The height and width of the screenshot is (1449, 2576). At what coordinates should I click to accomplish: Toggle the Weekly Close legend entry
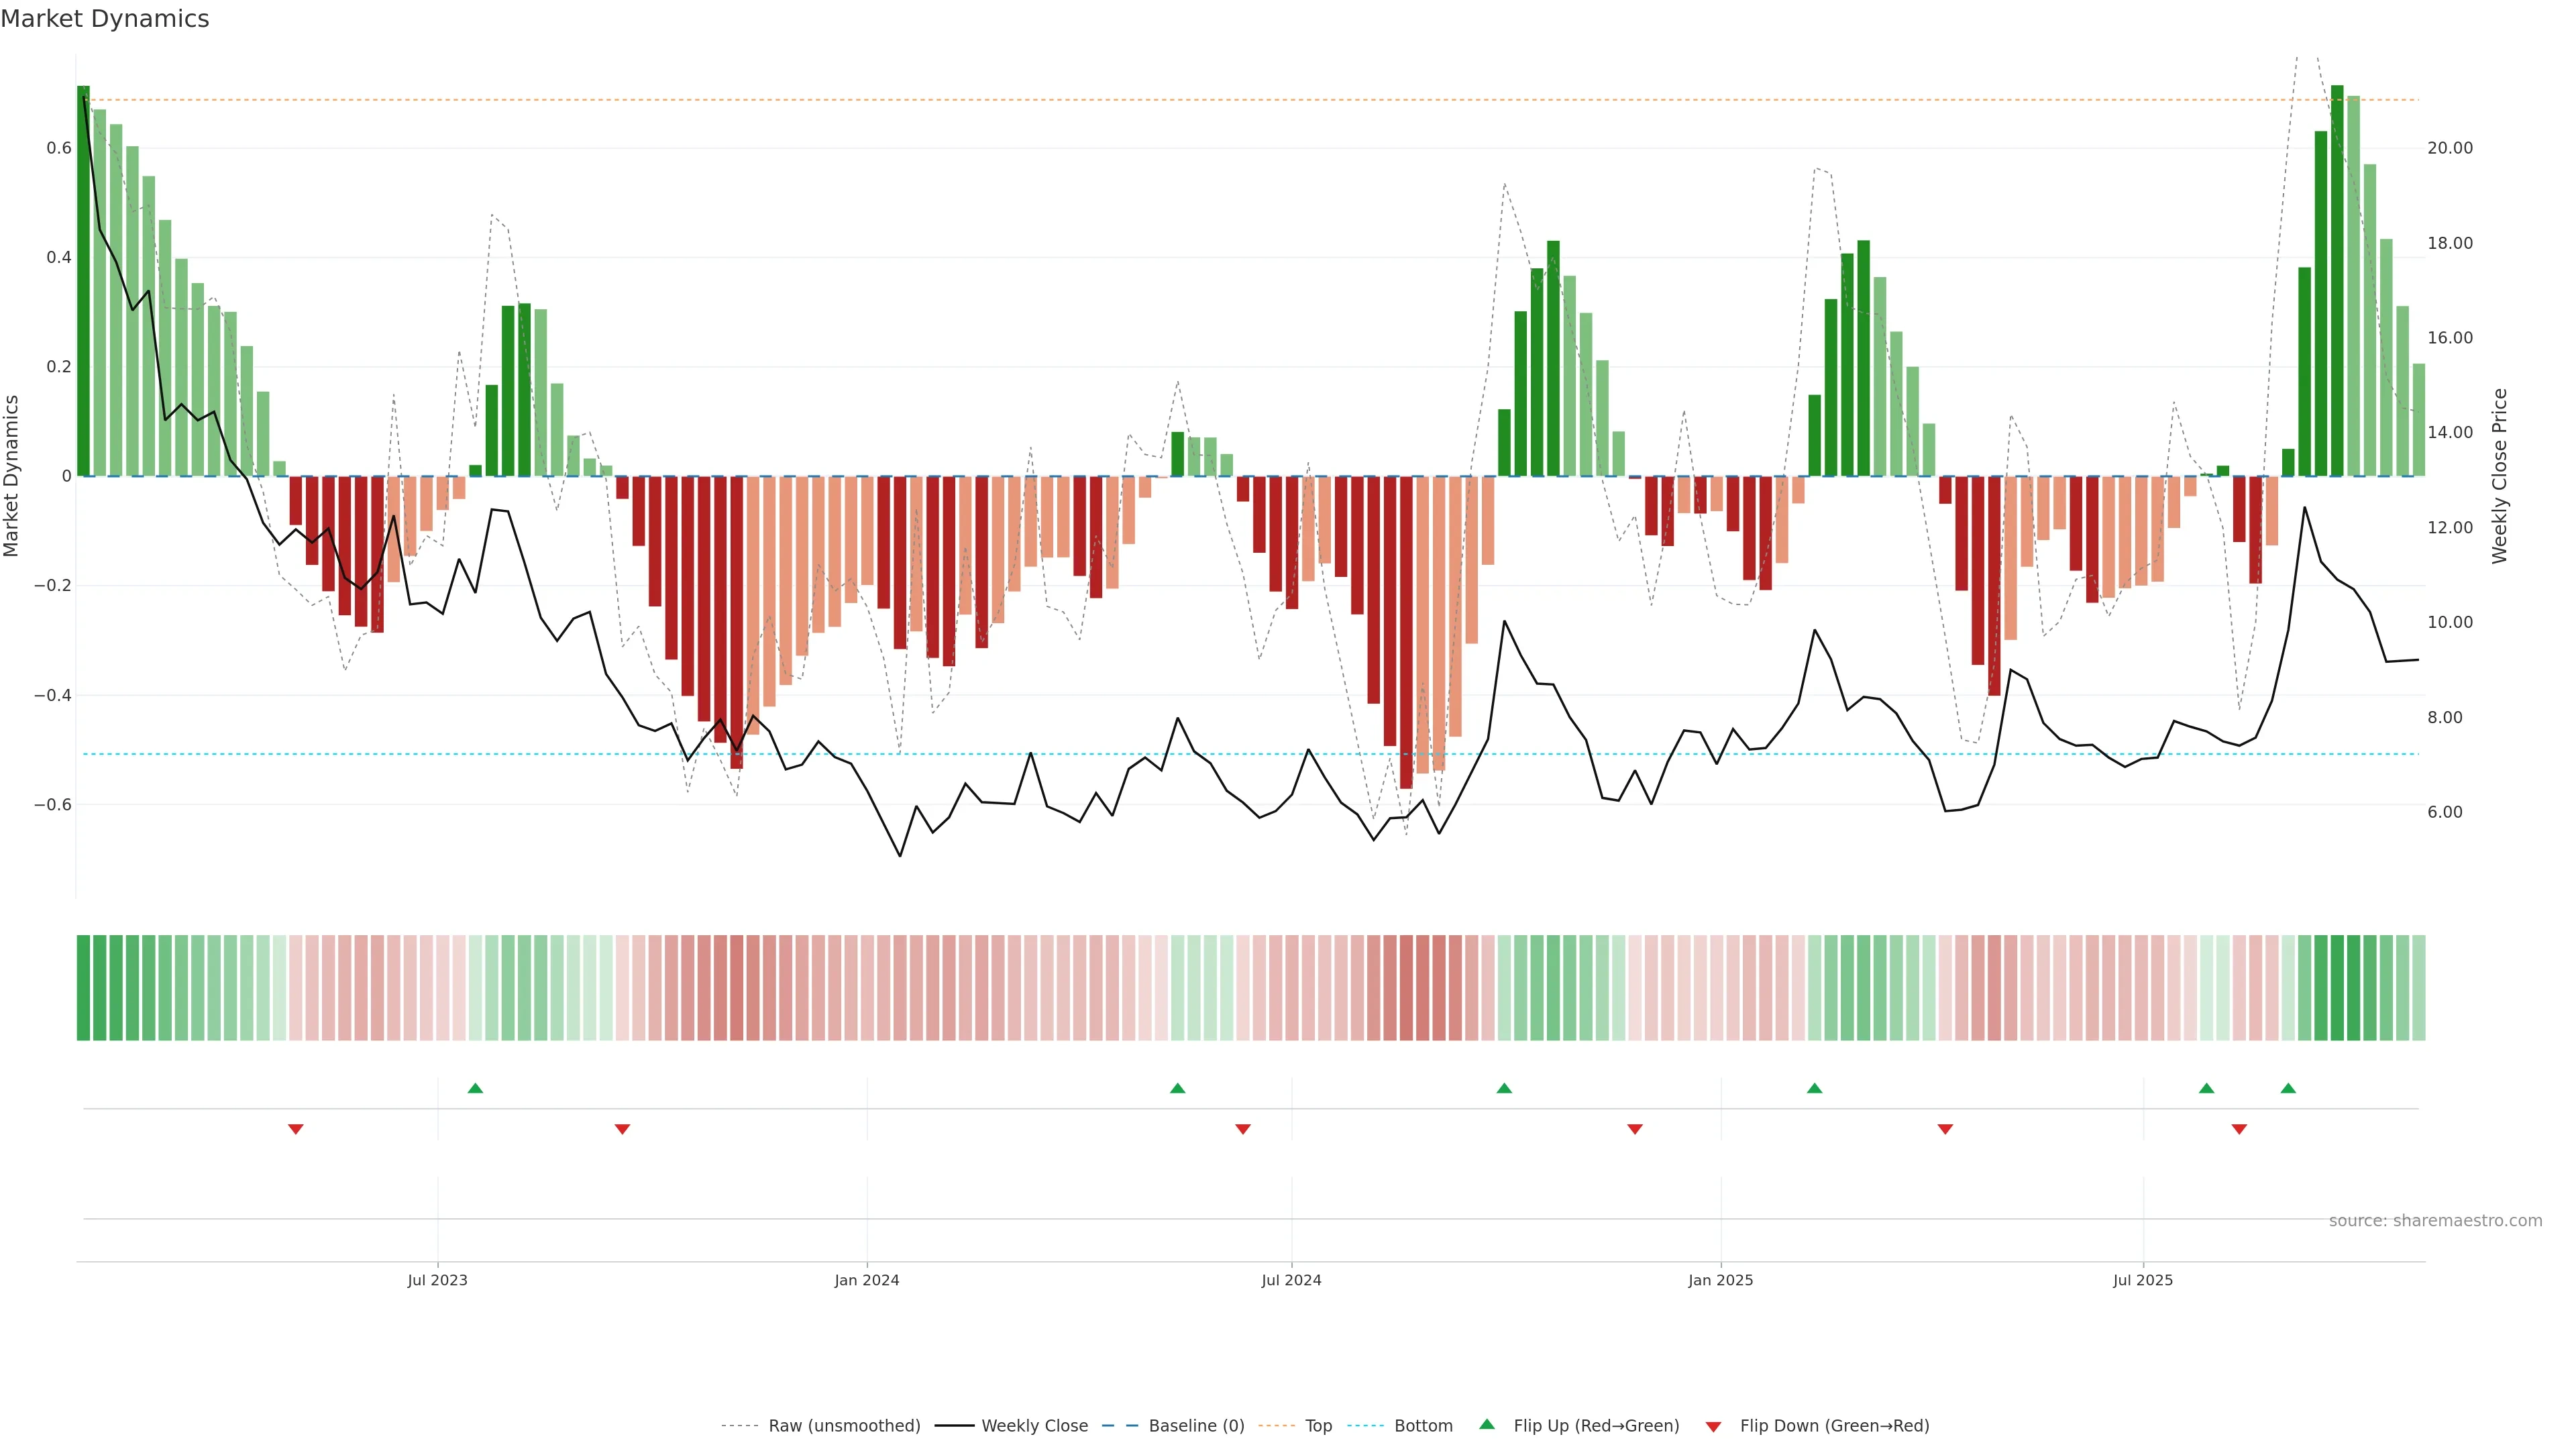point(1034,1426)
